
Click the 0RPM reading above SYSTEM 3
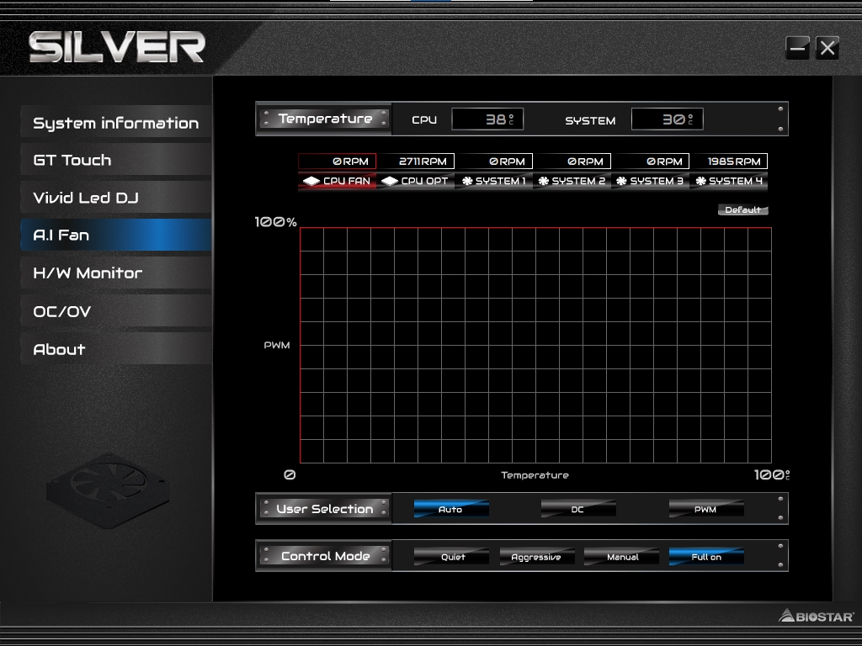point(651,161)
